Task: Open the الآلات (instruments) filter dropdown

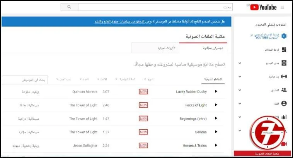Action: coord(102,79)
